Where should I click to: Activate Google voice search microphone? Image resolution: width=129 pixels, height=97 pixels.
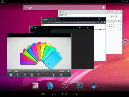click(103, 7)
